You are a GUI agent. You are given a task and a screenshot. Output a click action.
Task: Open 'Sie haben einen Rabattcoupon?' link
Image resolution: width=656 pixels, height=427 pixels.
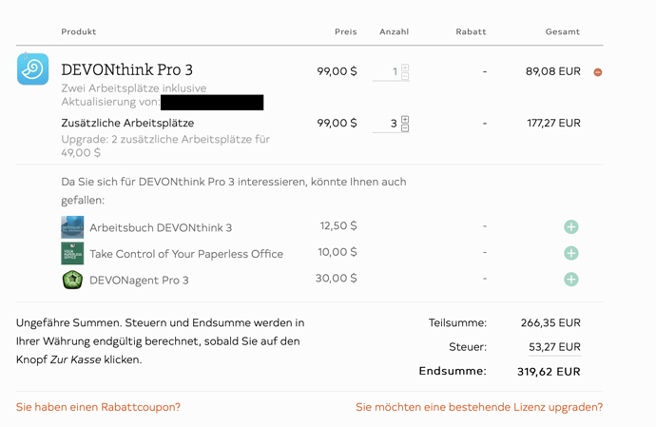tap(98, 407)
